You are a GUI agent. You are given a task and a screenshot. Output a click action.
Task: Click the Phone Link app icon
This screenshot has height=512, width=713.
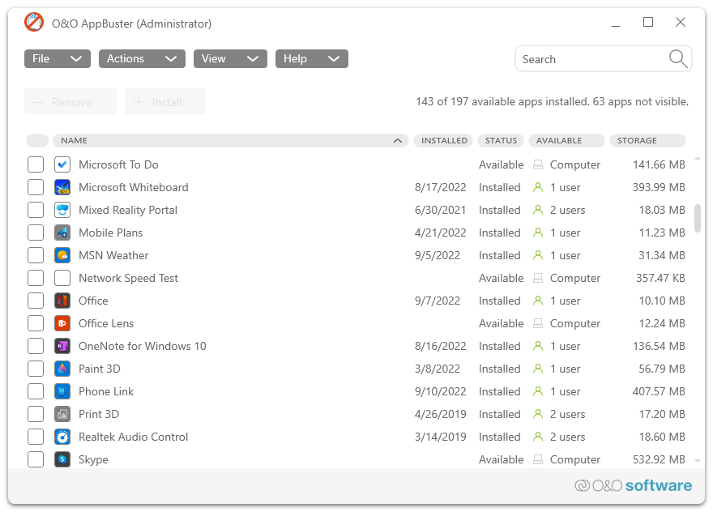[x=62, y=391]
